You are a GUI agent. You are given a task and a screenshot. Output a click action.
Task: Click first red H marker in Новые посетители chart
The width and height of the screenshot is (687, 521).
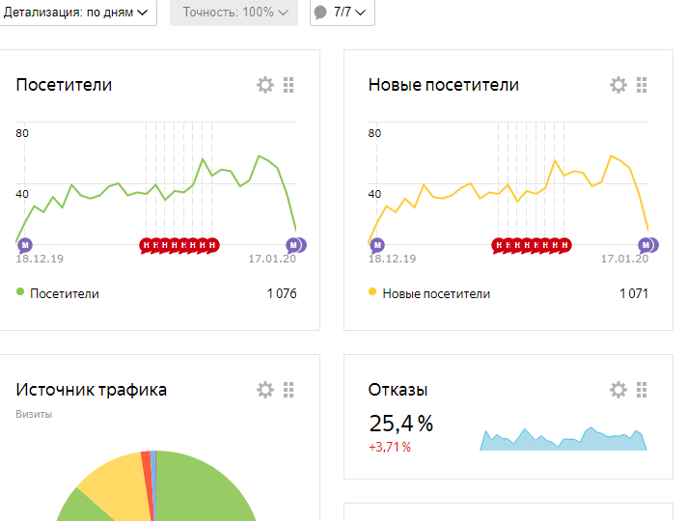tap(498, 245)
